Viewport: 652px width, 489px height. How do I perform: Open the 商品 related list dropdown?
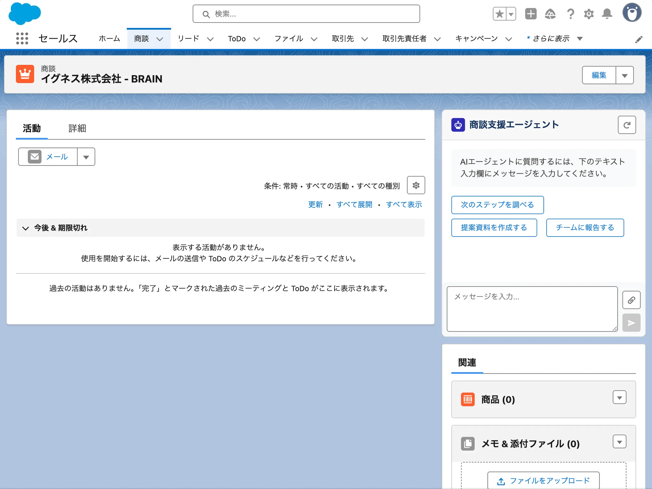pyautogui.click(x=619, y=398)
